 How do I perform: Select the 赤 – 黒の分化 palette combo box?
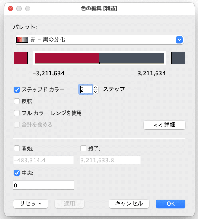click(x=99, y=40)
